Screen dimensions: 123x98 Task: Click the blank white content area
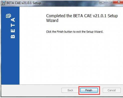pyautogui.click(x=71, y=58)
